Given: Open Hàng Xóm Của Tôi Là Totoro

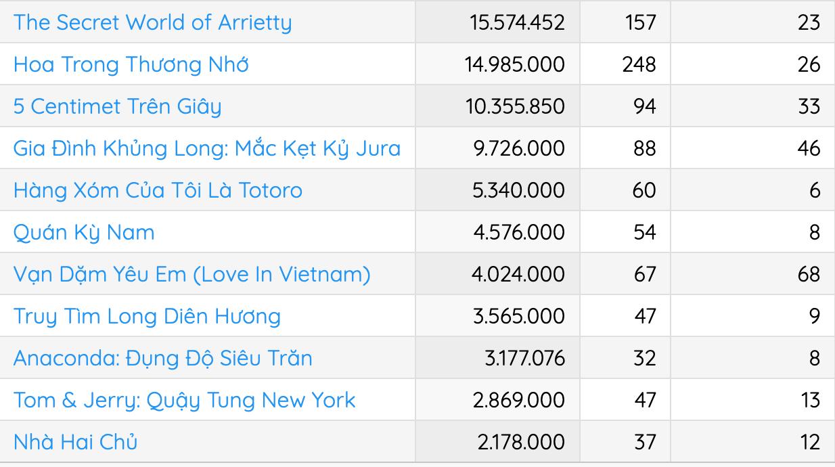Looking at the screenshot, I should 158,190.
